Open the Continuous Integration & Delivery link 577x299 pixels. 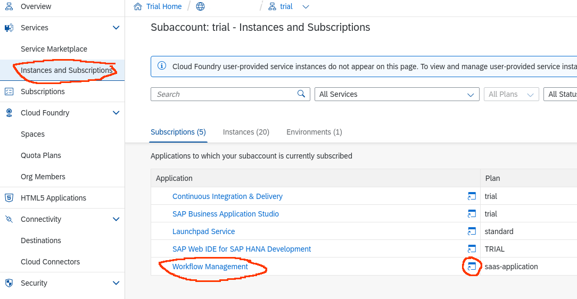tap(227, 196)
